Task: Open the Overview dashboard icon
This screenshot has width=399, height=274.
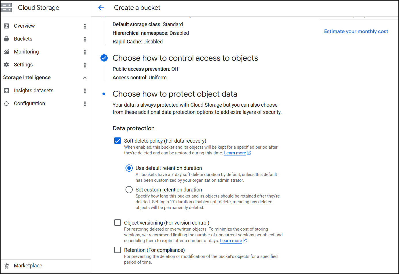Action: pos(6,26)
